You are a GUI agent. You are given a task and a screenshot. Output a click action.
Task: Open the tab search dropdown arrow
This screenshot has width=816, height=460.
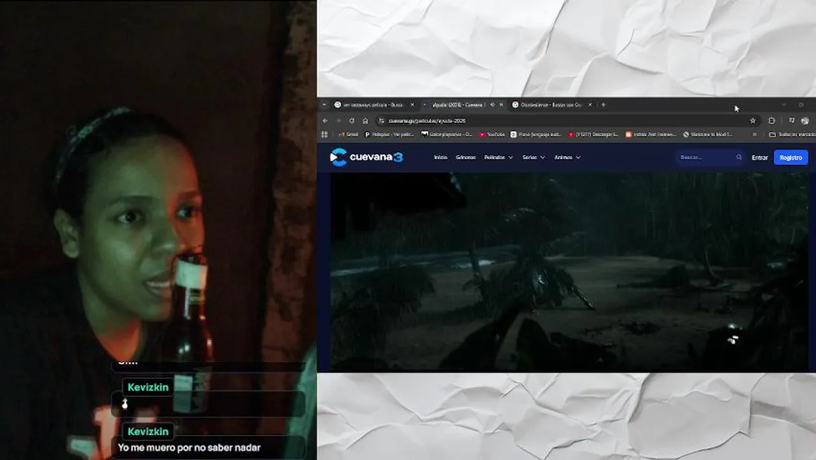point(324,105)
